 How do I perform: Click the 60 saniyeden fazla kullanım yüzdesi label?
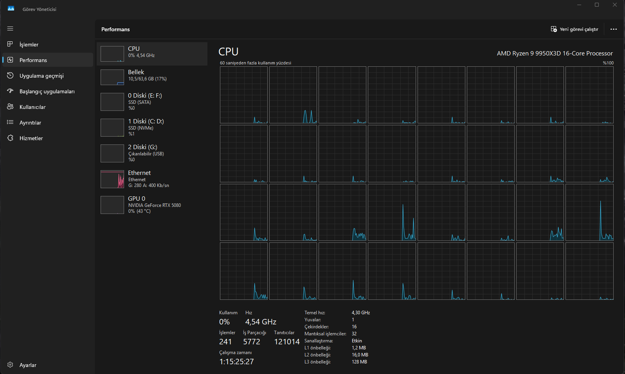[256, 63]
